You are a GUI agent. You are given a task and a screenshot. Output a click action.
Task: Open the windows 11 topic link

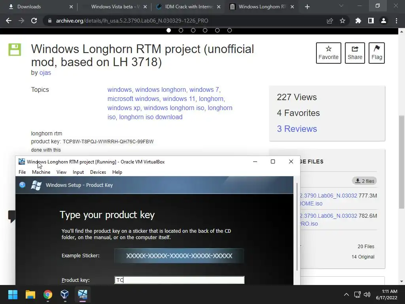pos(179,99)
